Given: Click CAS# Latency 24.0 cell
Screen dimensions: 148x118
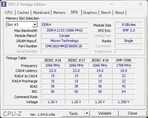Looking at the screenshot, I should [x=100, y=71].
